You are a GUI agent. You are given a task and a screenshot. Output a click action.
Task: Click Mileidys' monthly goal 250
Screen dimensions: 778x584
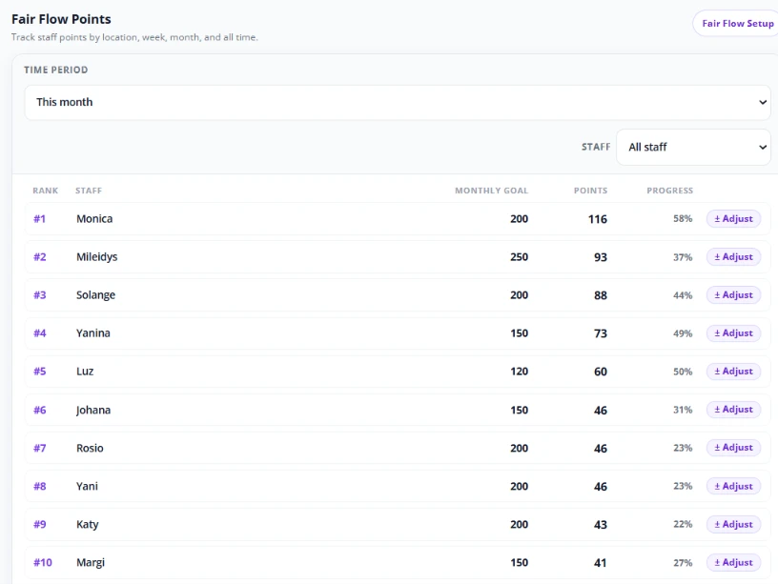(x=519, y=257)
